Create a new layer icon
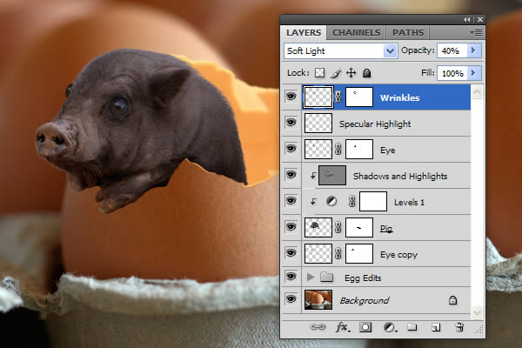 point(436,327)
